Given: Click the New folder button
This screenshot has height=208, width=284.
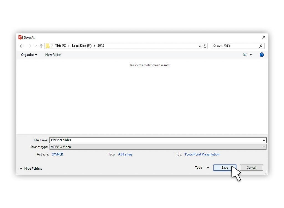Looking at the screenshot, I should coord(53,55).
